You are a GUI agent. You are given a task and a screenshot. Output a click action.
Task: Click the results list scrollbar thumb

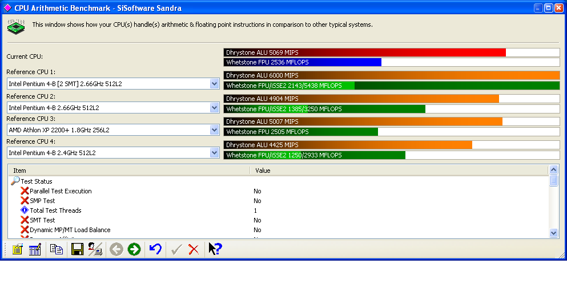[554, 180]
